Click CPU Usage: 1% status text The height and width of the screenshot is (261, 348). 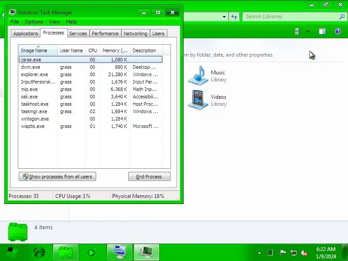click(x=73, y=196)
